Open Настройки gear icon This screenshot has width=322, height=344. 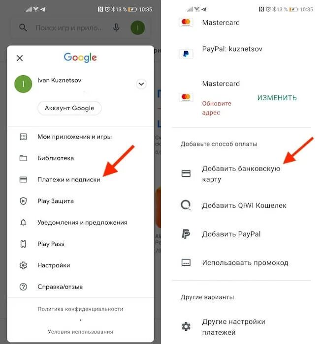(x=23, y=265)
